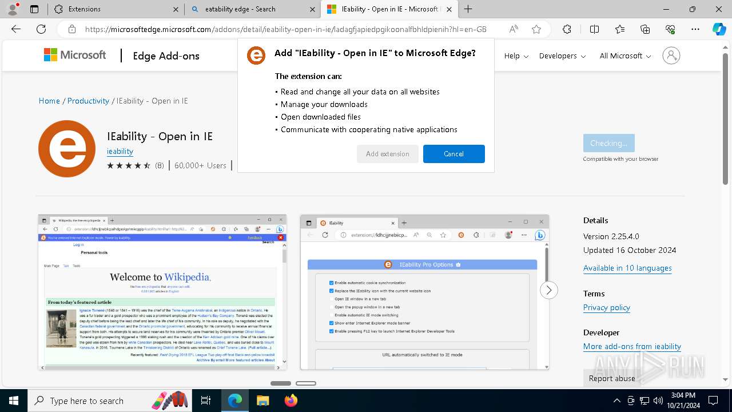Screen dimensions: 732x412
Task: Open browser profile avatar
Action: pos(13,9)
